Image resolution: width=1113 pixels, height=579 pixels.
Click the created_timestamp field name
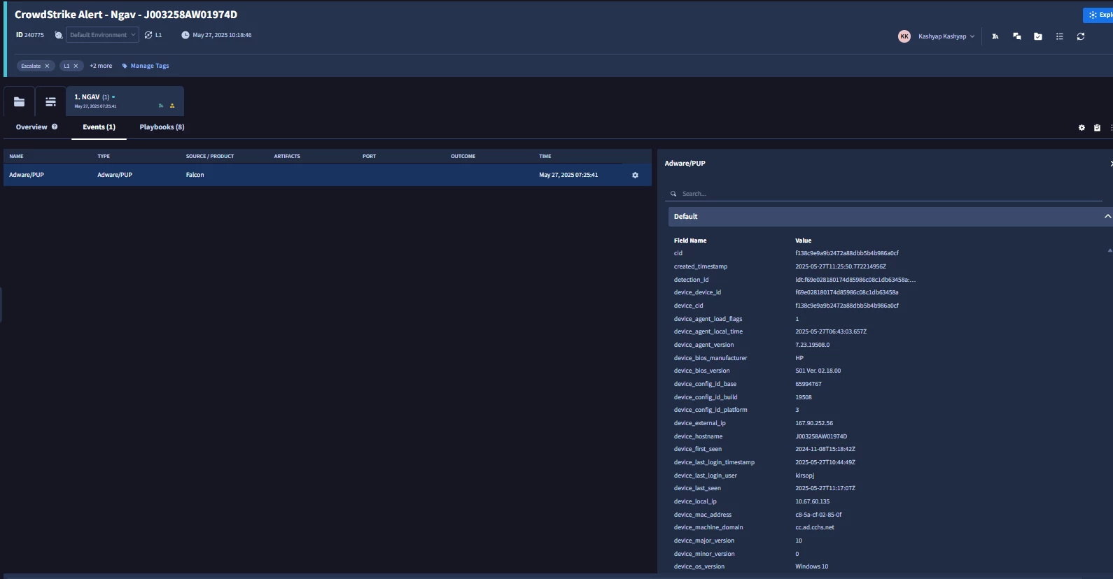pos(701,266)
